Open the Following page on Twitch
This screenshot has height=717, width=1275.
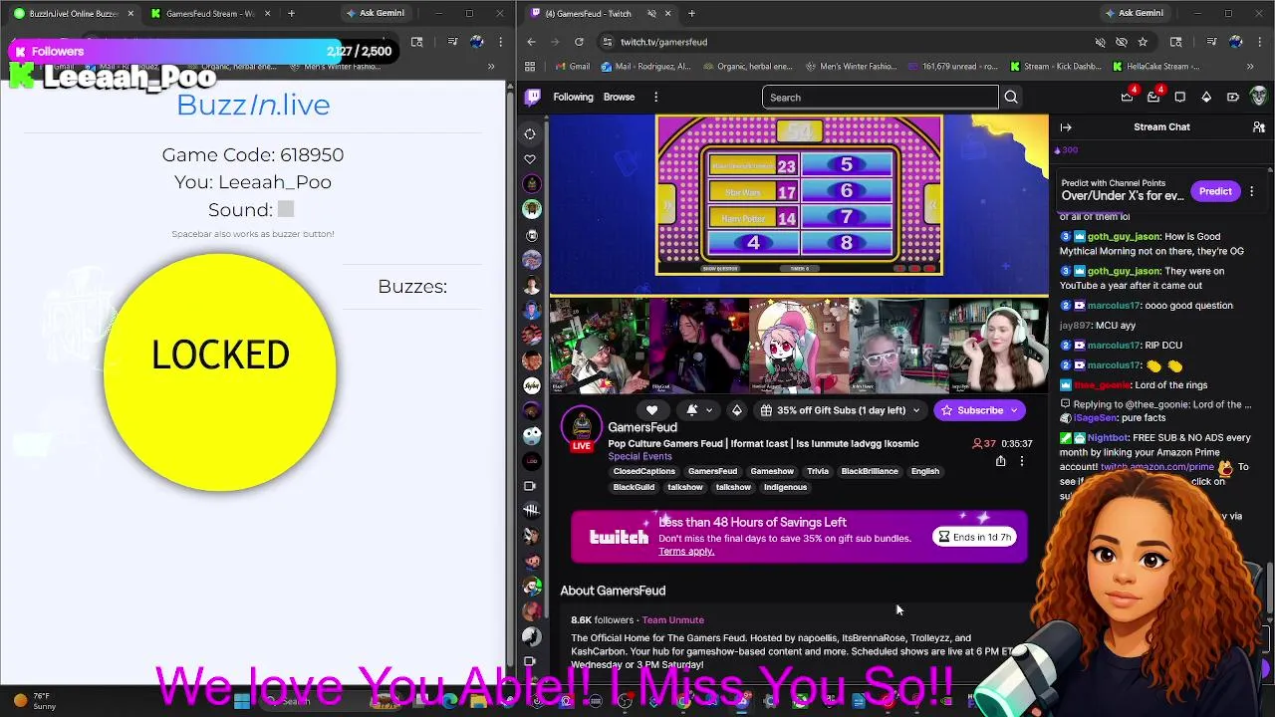[x=573, y=97]
